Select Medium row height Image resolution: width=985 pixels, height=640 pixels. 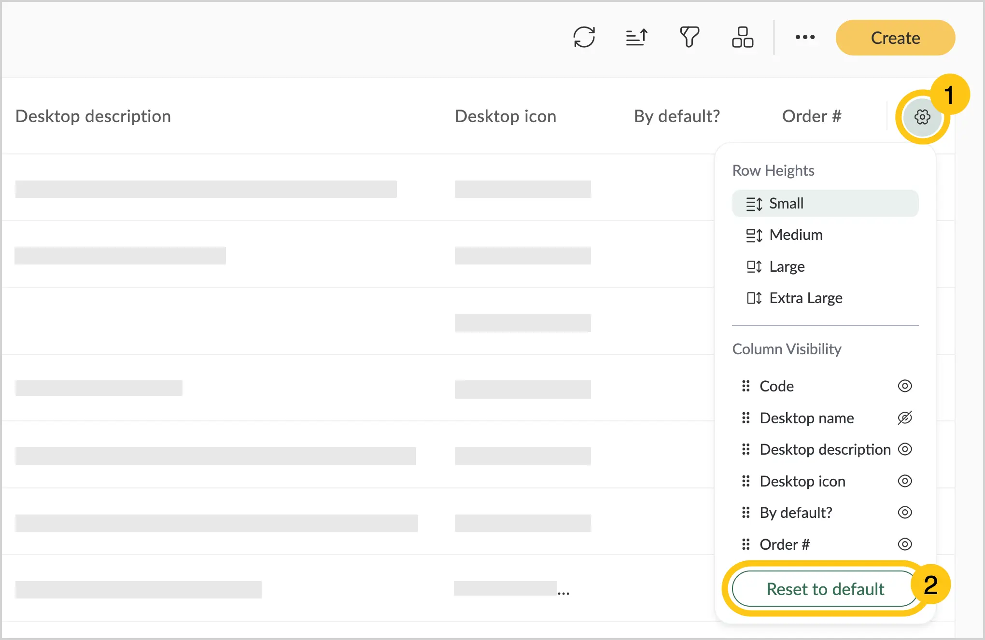(825, 235)
